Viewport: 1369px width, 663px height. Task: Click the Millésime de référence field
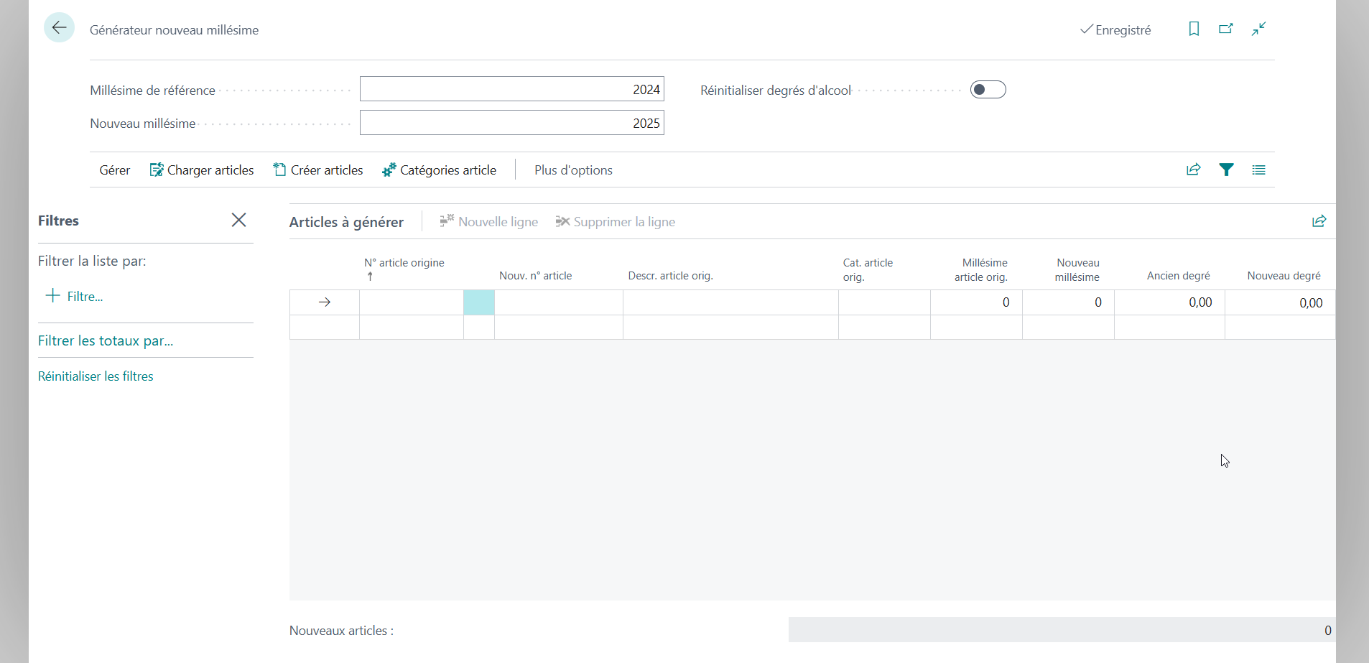pos(511,89)
